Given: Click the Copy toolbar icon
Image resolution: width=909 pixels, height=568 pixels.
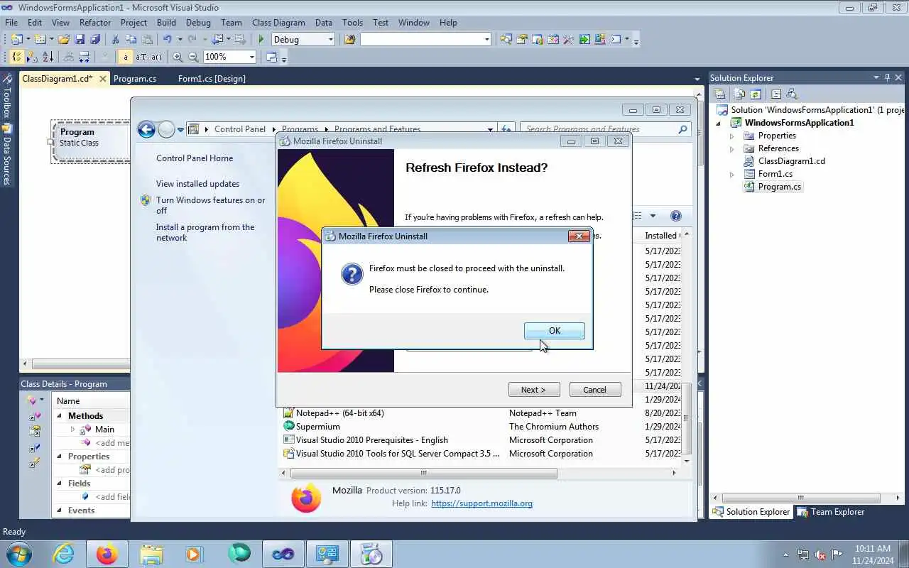Looking at the screenshot, I should pyautogui.click(x=131, y=40).
